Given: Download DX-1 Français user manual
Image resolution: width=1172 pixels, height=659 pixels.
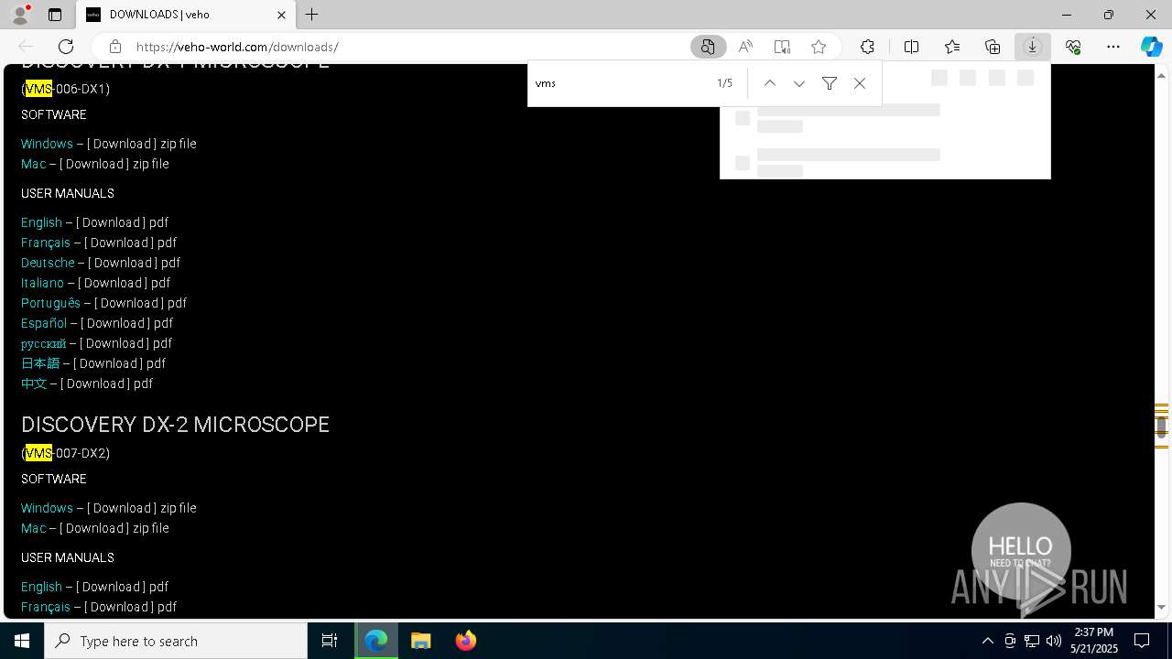Looking at the screenshot, I should pos(117,243).
